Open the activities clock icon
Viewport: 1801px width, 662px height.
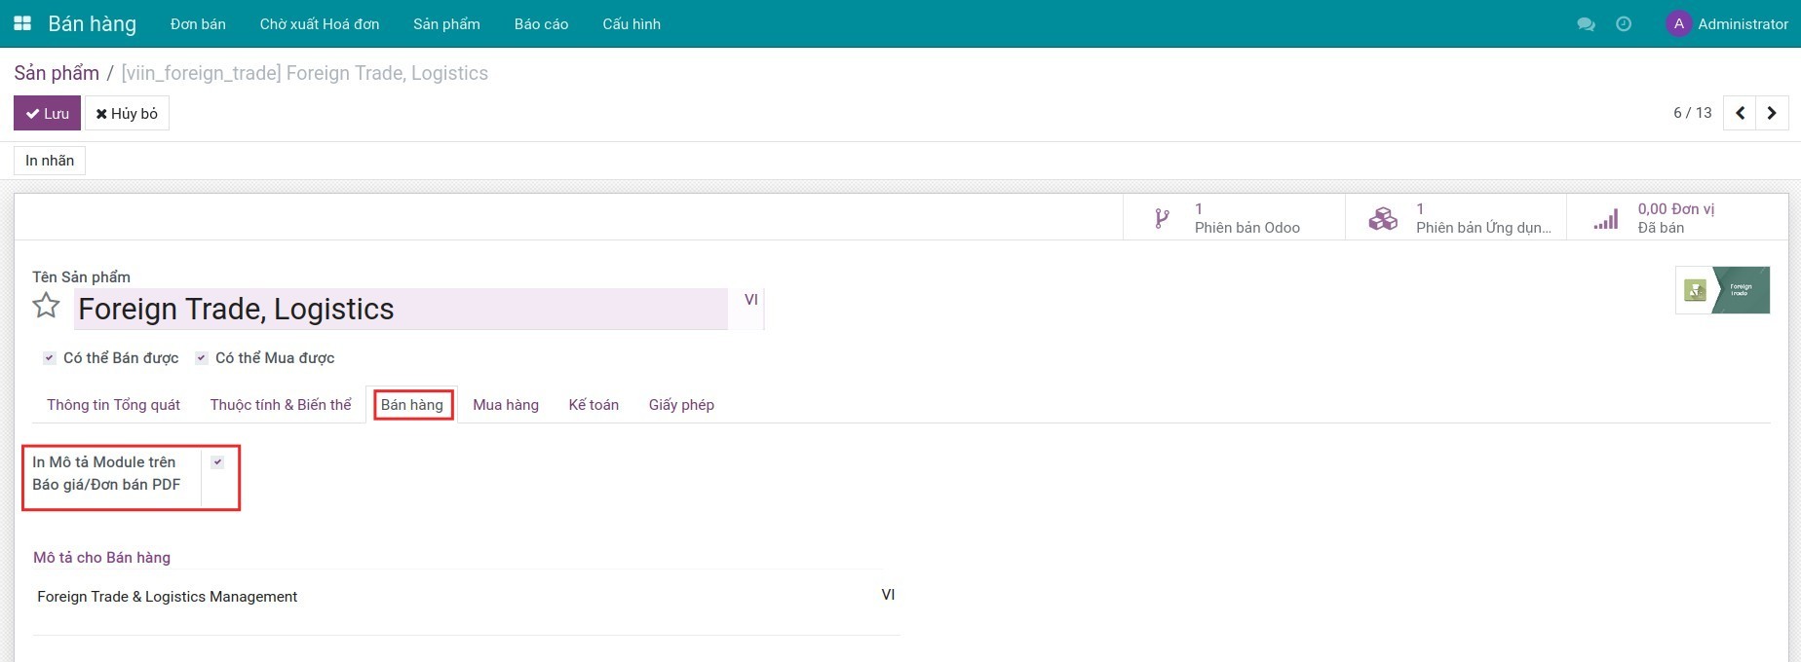pyautogui.click(x=1624, y=24)
